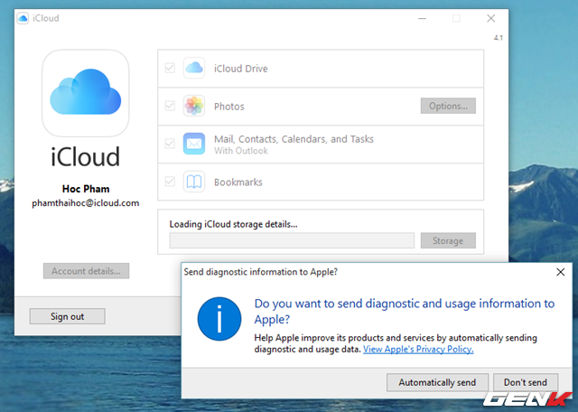The width and height of the screenshot is (578, 412).
Task: Uncheck the Bookmarks checkbox
Action: point(170,182)
